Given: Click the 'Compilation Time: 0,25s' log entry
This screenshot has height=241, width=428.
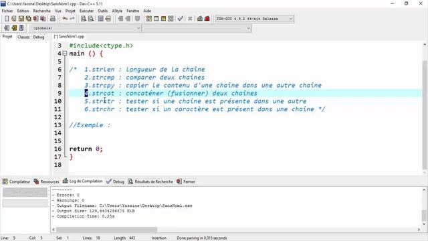Looking at the screenshot, I should pos(83,216).
